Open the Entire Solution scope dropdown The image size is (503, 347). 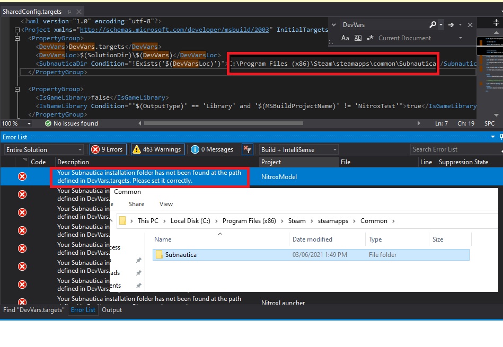click(44, 150)
